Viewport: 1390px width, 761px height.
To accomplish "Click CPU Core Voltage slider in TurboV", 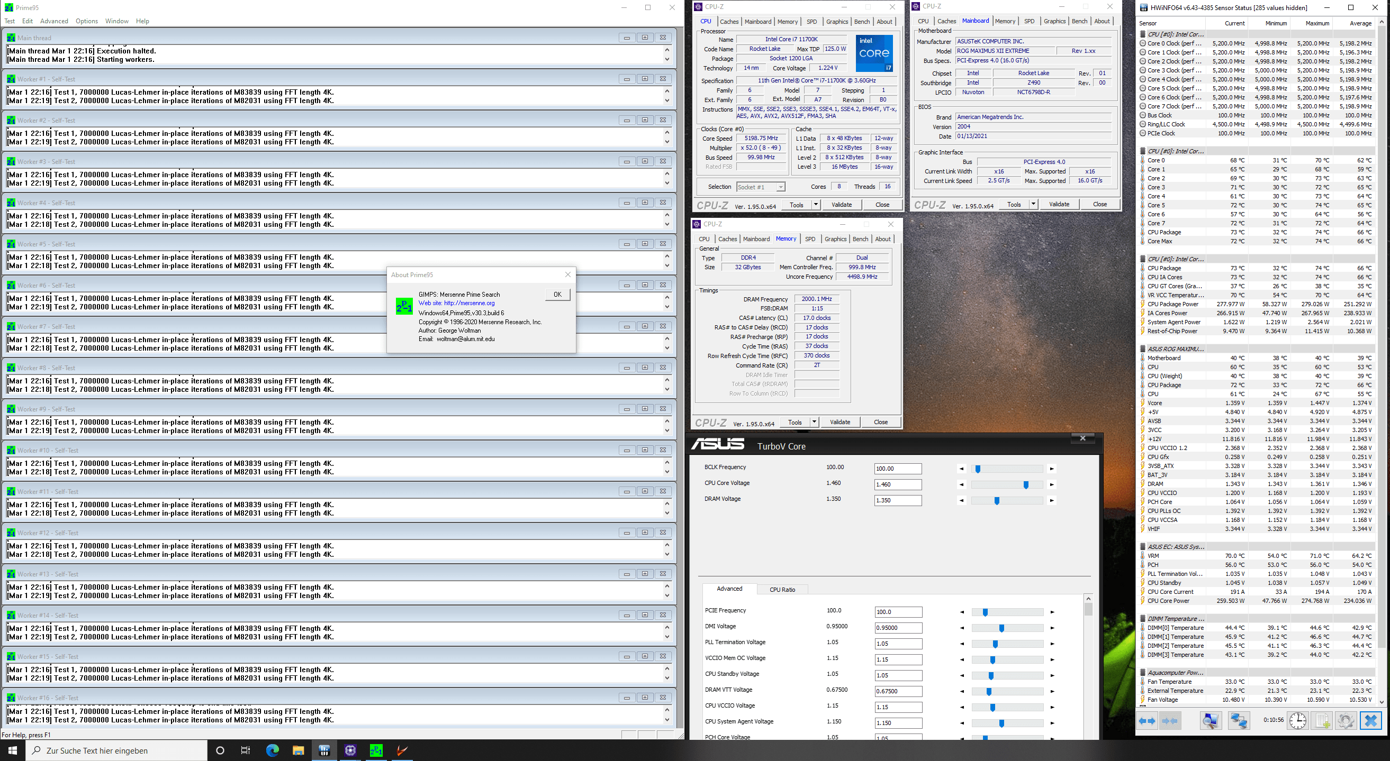I will pos(1025,484).
